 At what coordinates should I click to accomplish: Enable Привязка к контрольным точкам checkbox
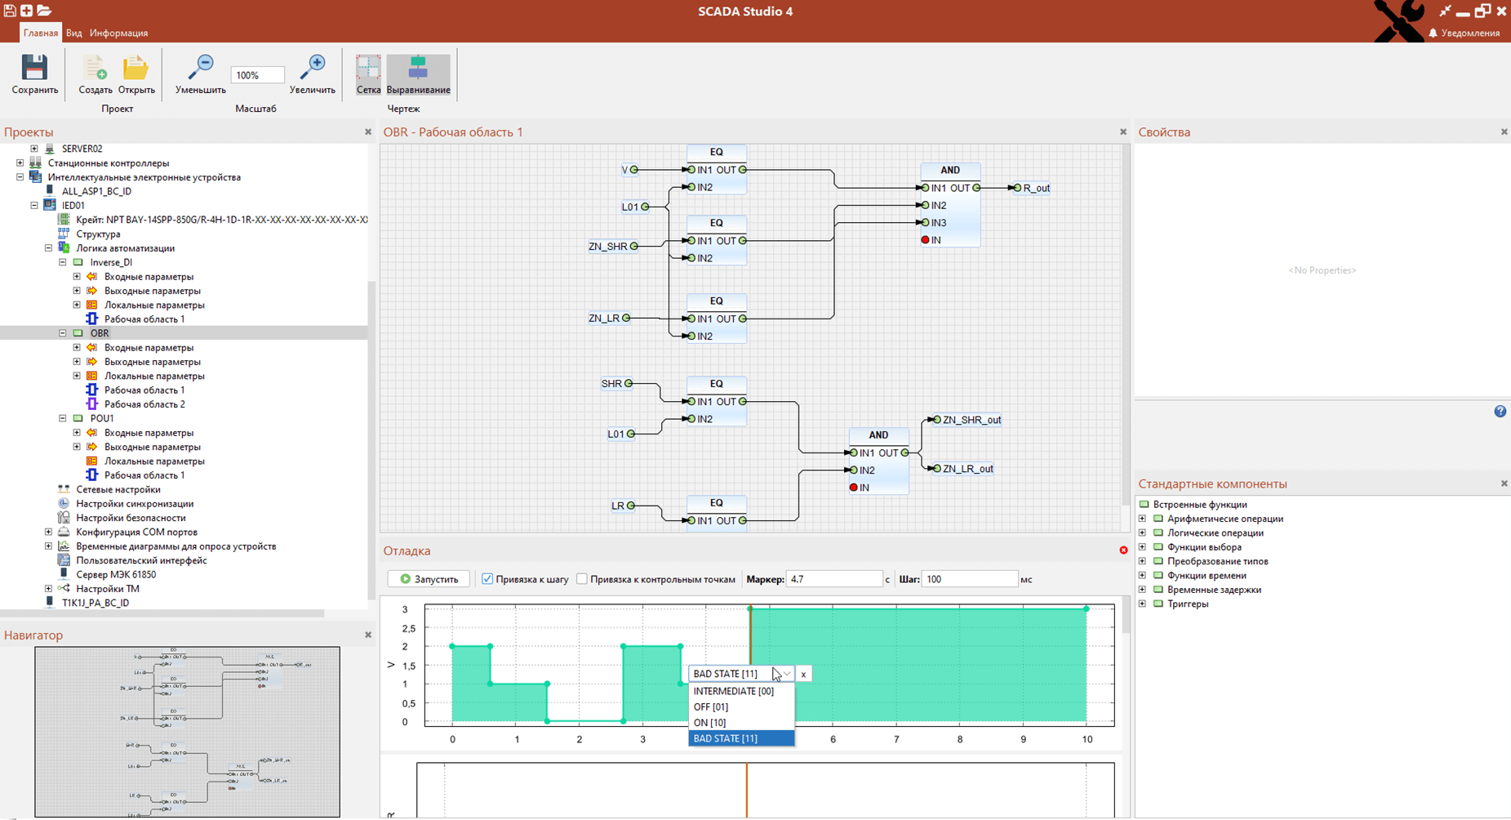[x=582, y=579]
